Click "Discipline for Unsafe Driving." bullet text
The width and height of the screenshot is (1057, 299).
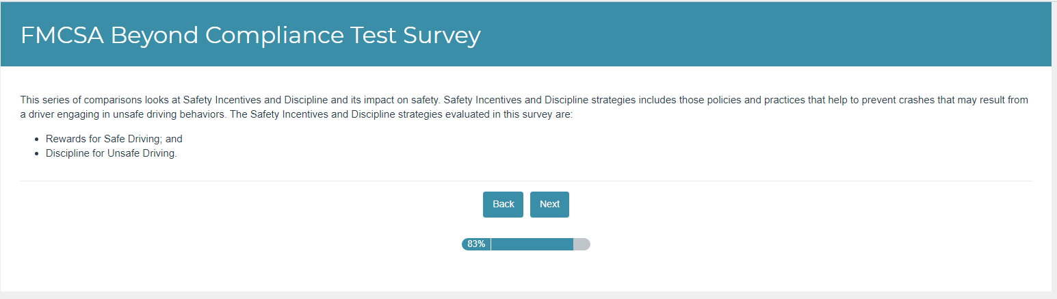[112, 153]
